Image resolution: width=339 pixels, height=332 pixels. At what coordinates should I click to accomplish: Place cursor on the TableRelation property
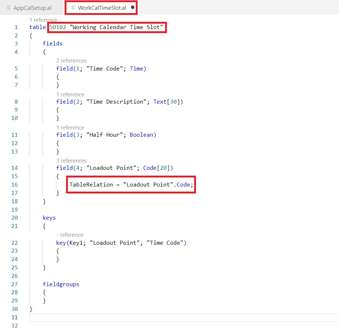[x=91, y=185]
